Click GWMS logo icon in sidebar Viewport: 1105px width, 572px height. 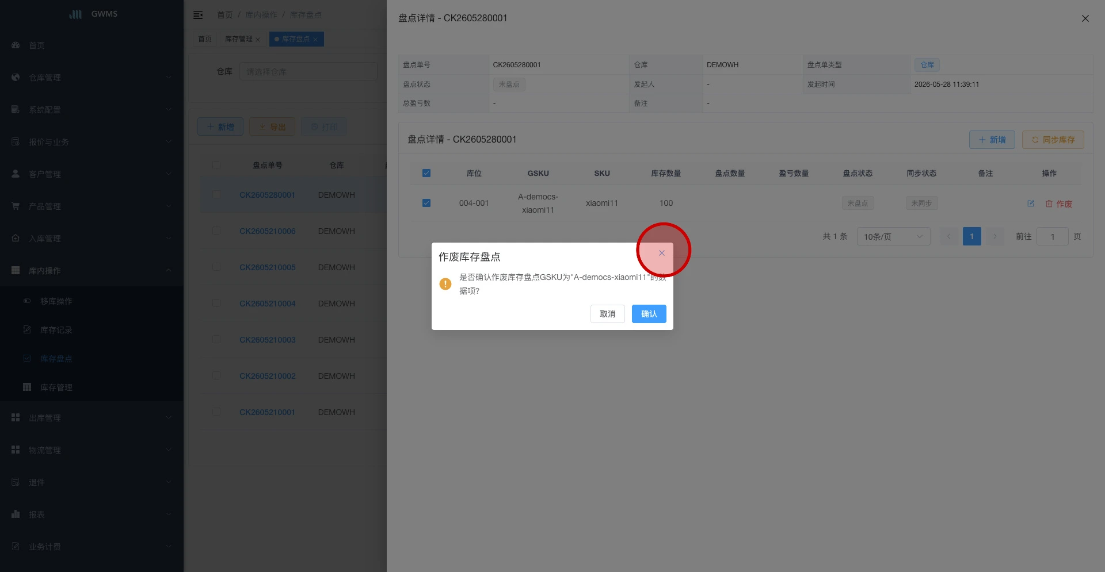click(76, 14)
